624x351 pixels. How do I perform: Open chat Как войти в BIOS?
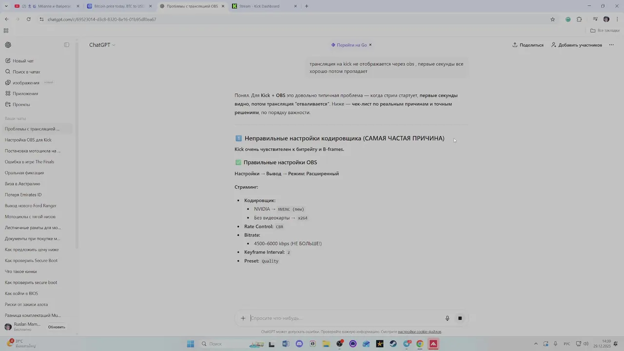(38, 293)
